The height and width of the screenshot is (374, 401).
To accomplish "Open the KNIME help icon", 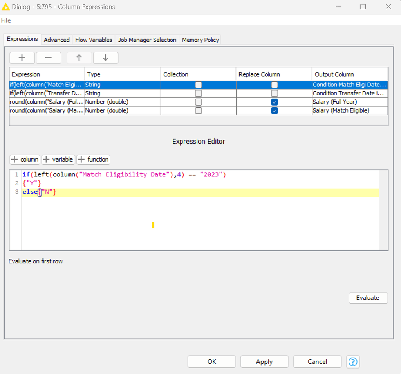I will click(352, 361).
